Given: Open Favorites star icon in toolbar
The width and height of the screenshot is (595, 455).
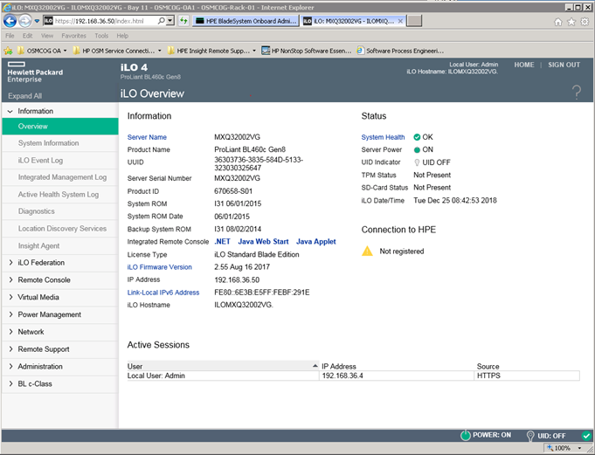Looking at the screenshot, I should 571,22.
